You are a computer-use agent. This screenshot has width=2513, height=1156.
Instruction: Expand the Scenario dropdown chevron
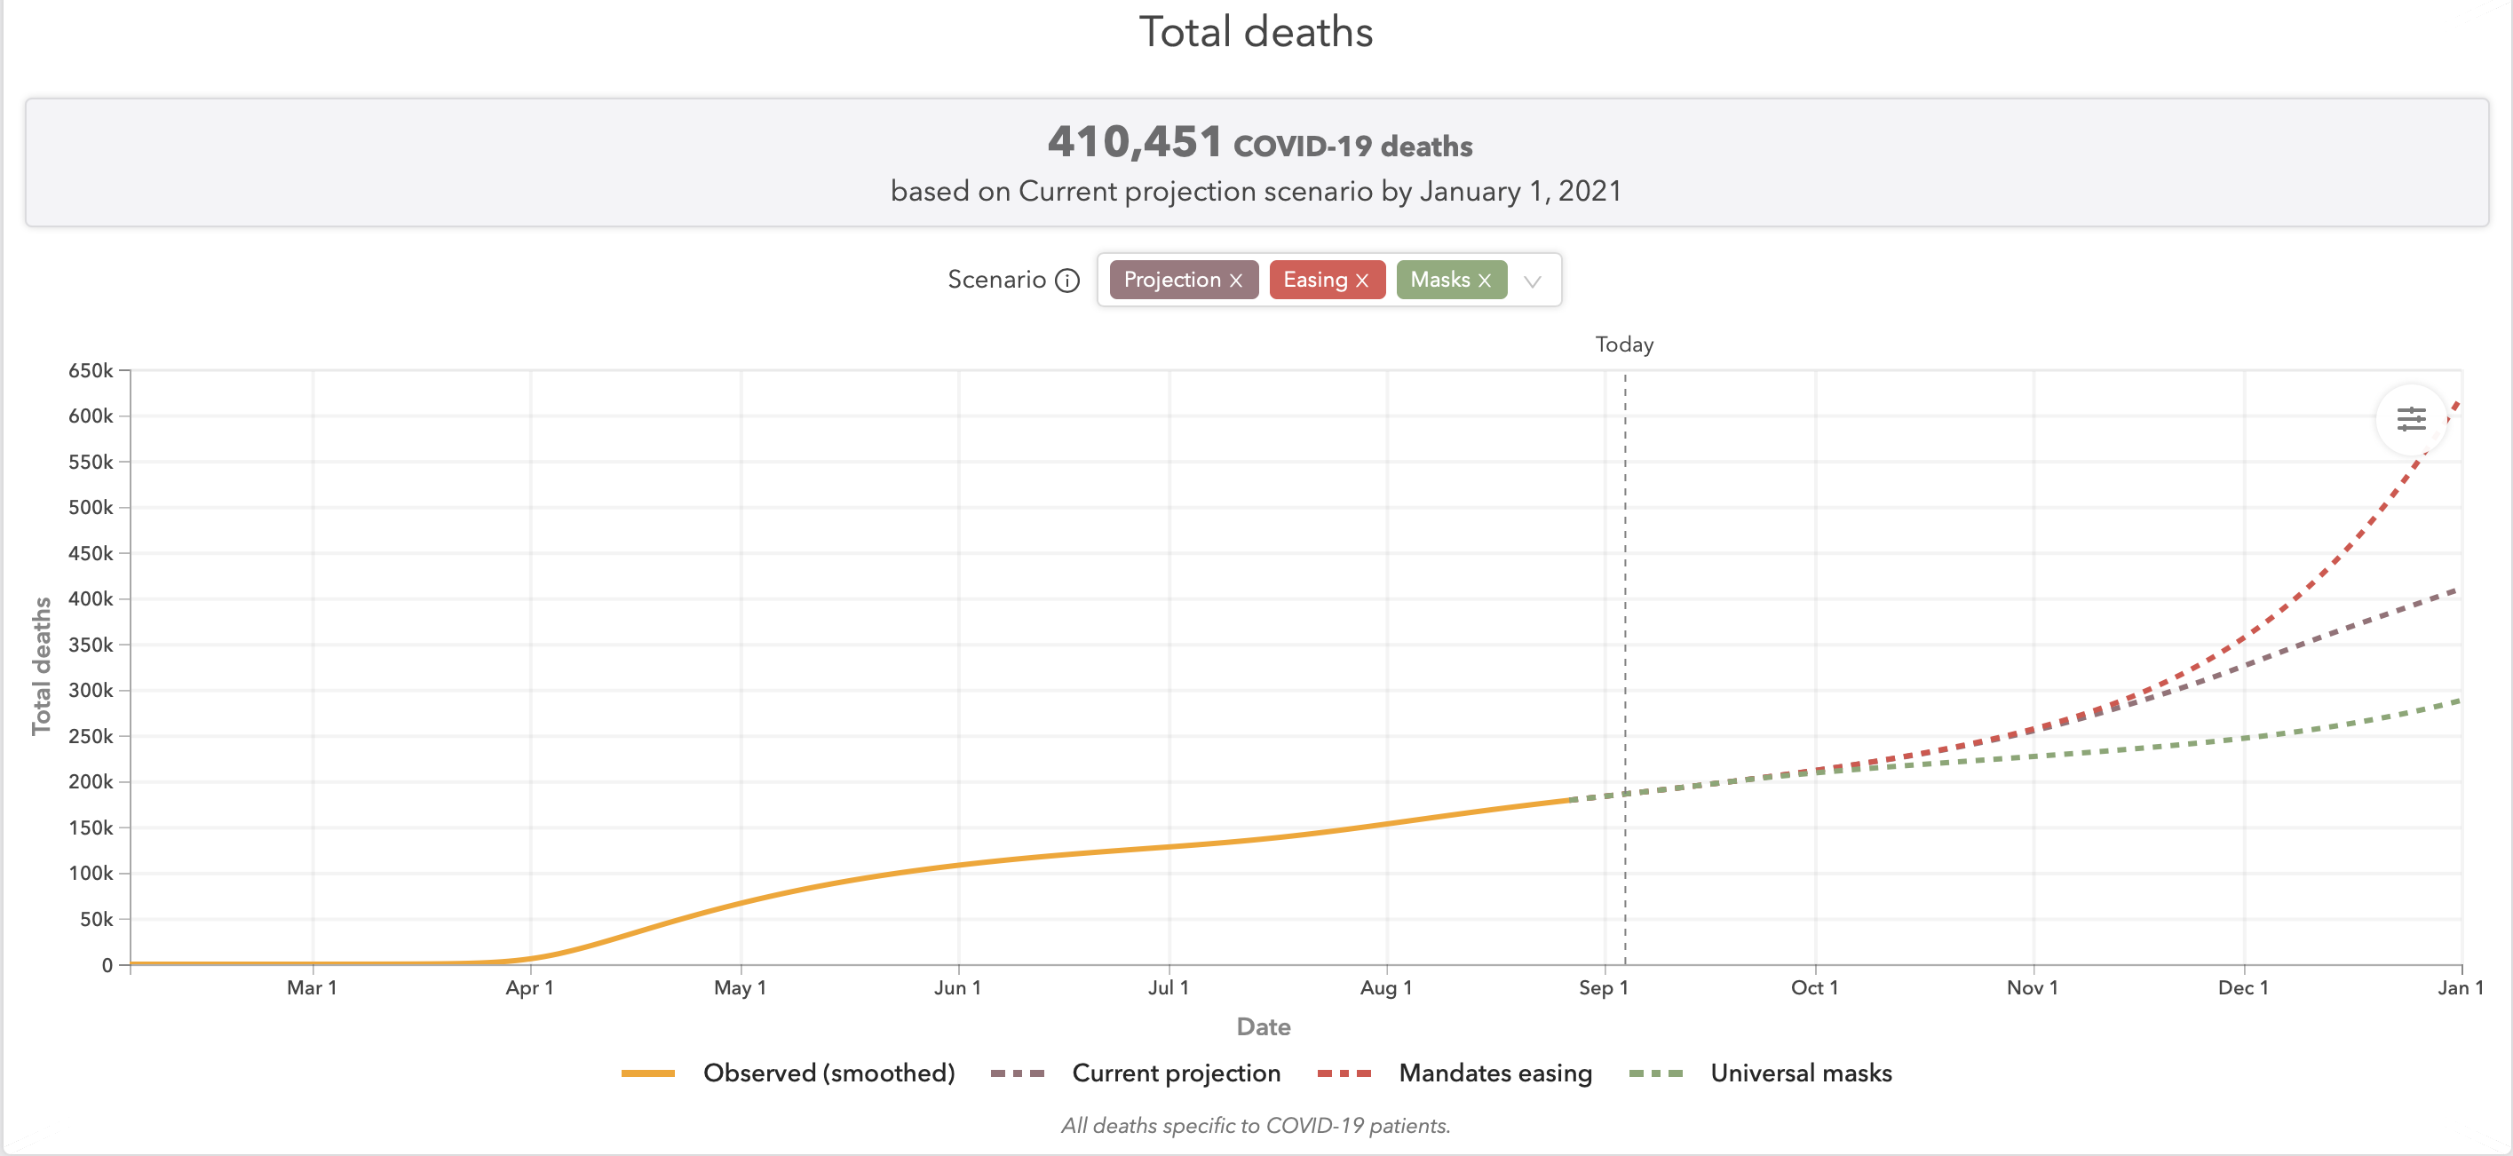1533,281
